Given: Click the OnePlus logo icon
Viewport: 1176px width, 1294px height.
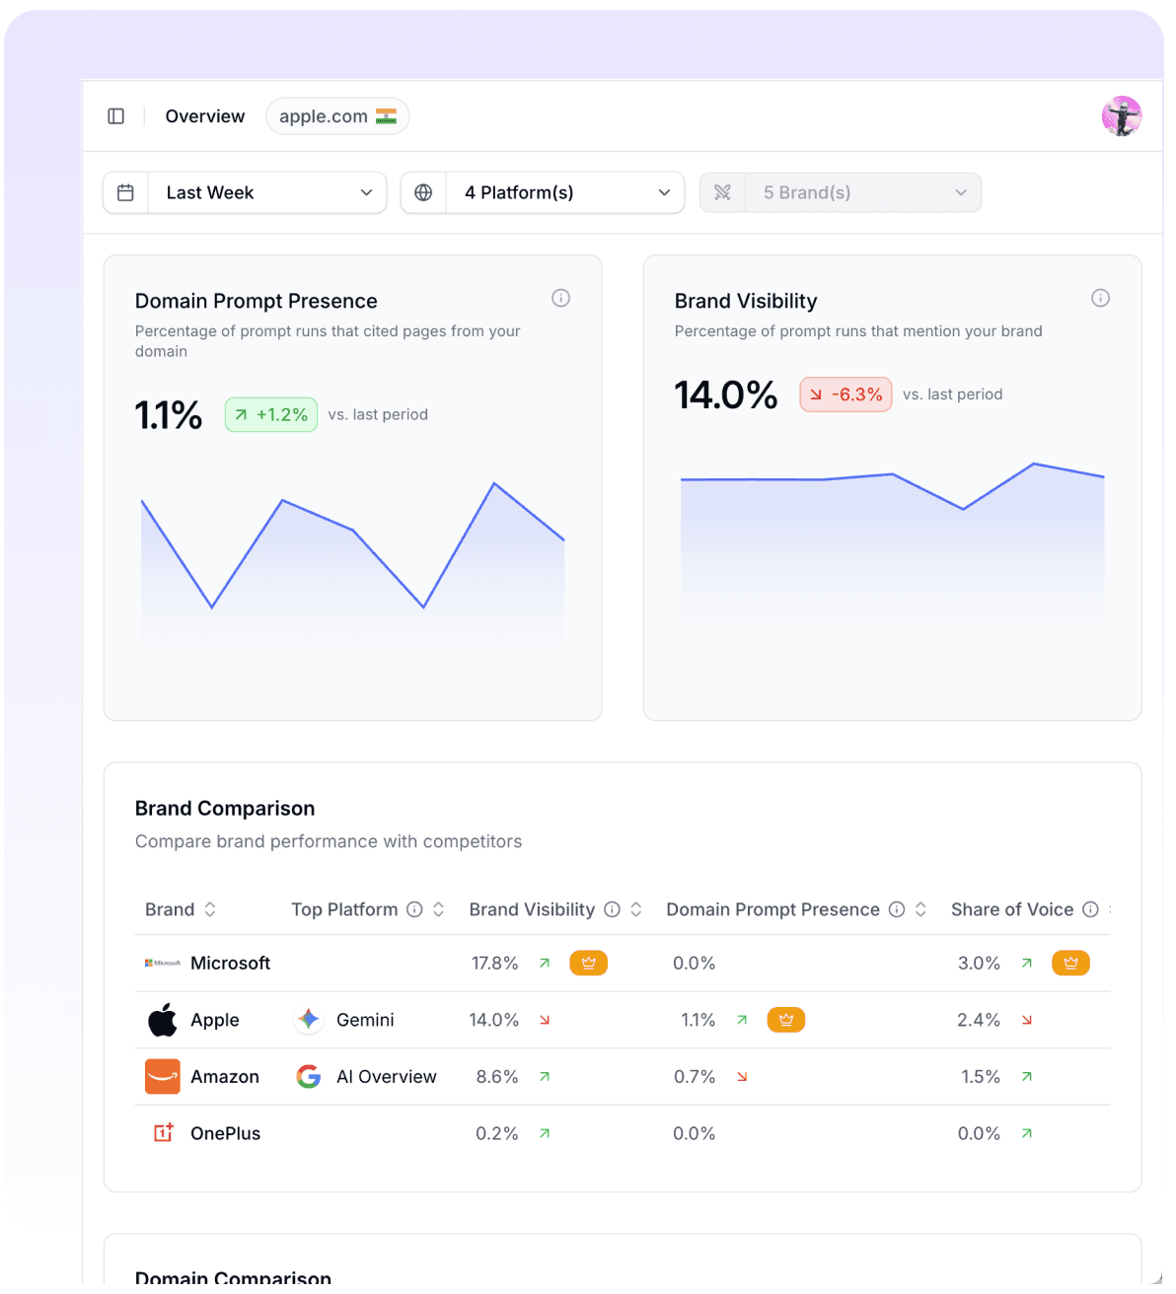Looking at the screenshot, I should (163, 1133).
